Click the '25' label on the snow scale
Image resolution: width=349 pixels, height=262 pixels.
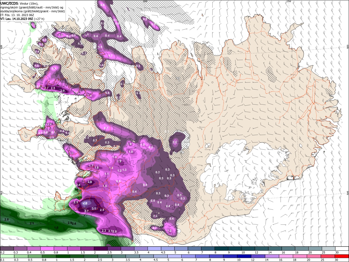click(x=323, y=252)
